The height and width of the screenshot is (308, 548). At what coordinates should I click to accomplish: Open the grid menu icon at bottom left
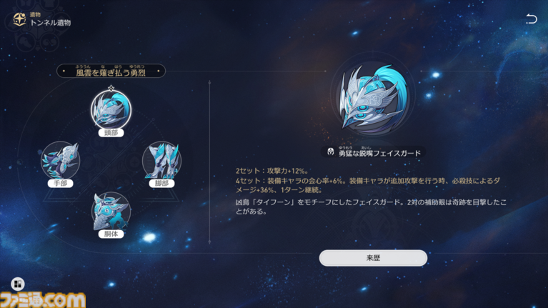tap(17, 284)
